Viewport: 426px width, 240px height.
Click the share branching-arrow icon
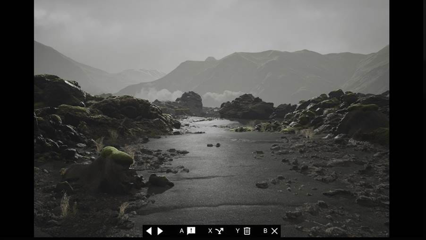coord(219,231)
